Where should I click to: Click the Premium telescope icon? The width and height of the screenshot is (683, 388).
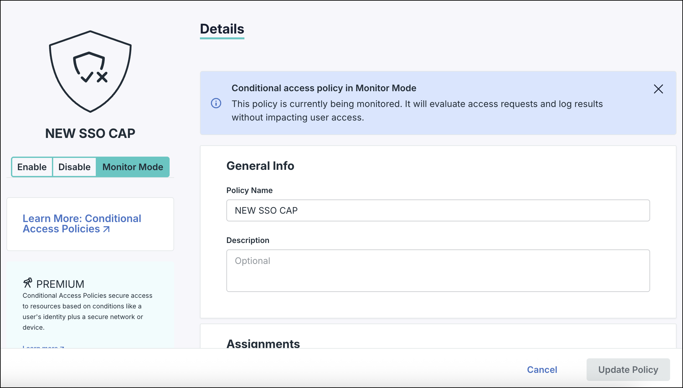coord(28,283)
